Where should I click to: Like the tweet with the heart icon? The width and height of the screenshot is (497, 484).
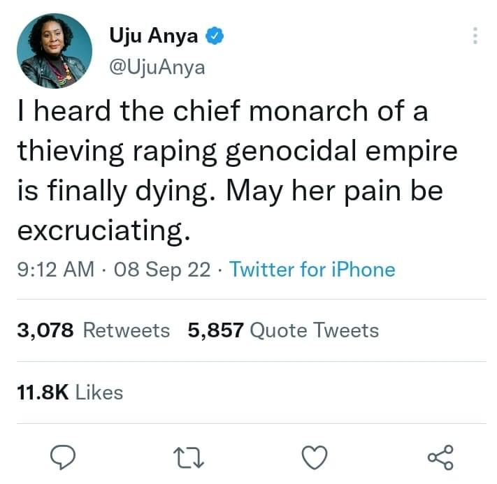pos(315,457)
